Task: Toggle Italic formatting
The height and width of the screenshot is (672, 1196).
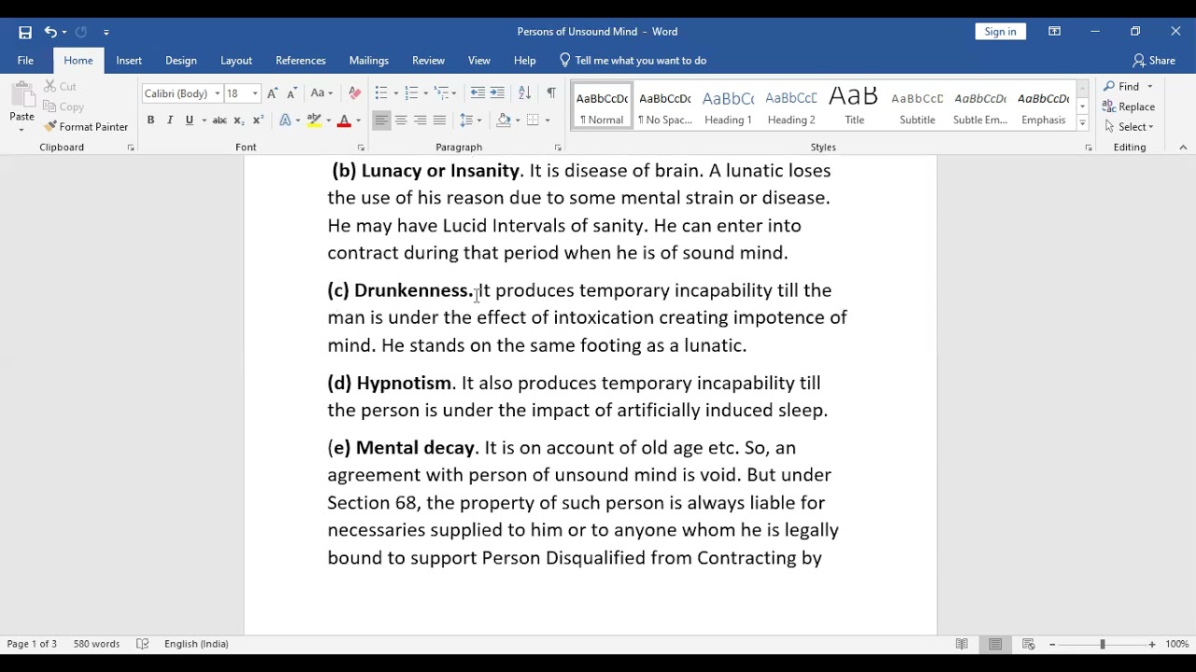Action: (x=170, y=120)
